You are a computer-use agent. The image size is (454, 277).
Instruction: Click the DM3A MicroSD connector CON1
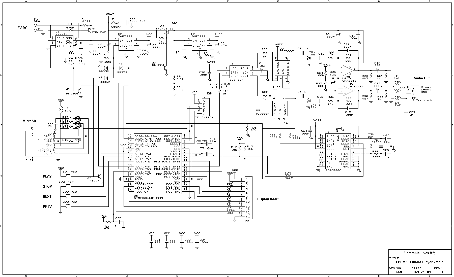[x=39, y=144]
